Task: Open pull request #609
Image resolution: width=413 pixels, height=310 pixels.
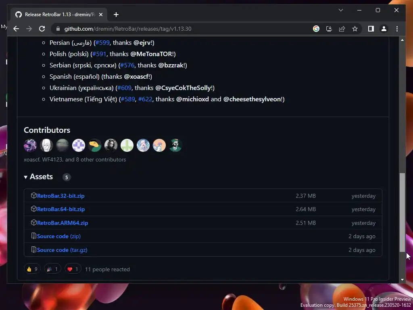Action: pyautogui.click(x=124, y=88)
